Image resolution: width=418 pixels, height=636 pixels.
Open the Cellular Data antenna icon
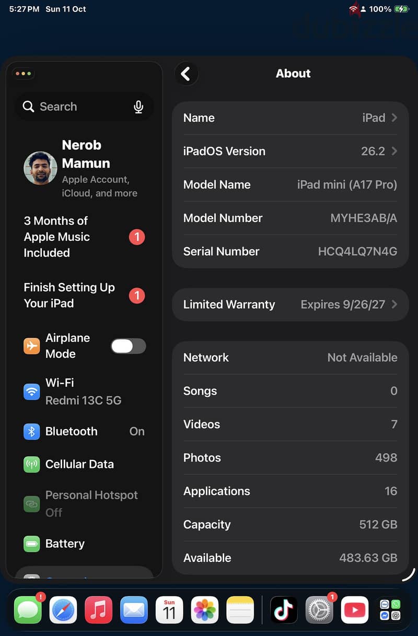coord(32,464)
